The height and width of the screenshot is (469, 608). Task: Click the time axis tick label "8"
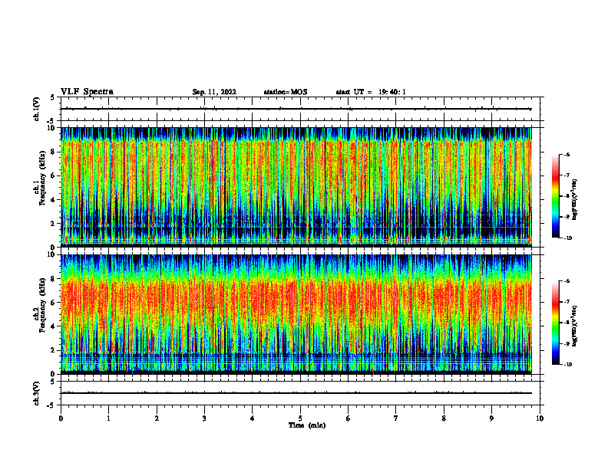pyautogui.click(x=444, y=418)
